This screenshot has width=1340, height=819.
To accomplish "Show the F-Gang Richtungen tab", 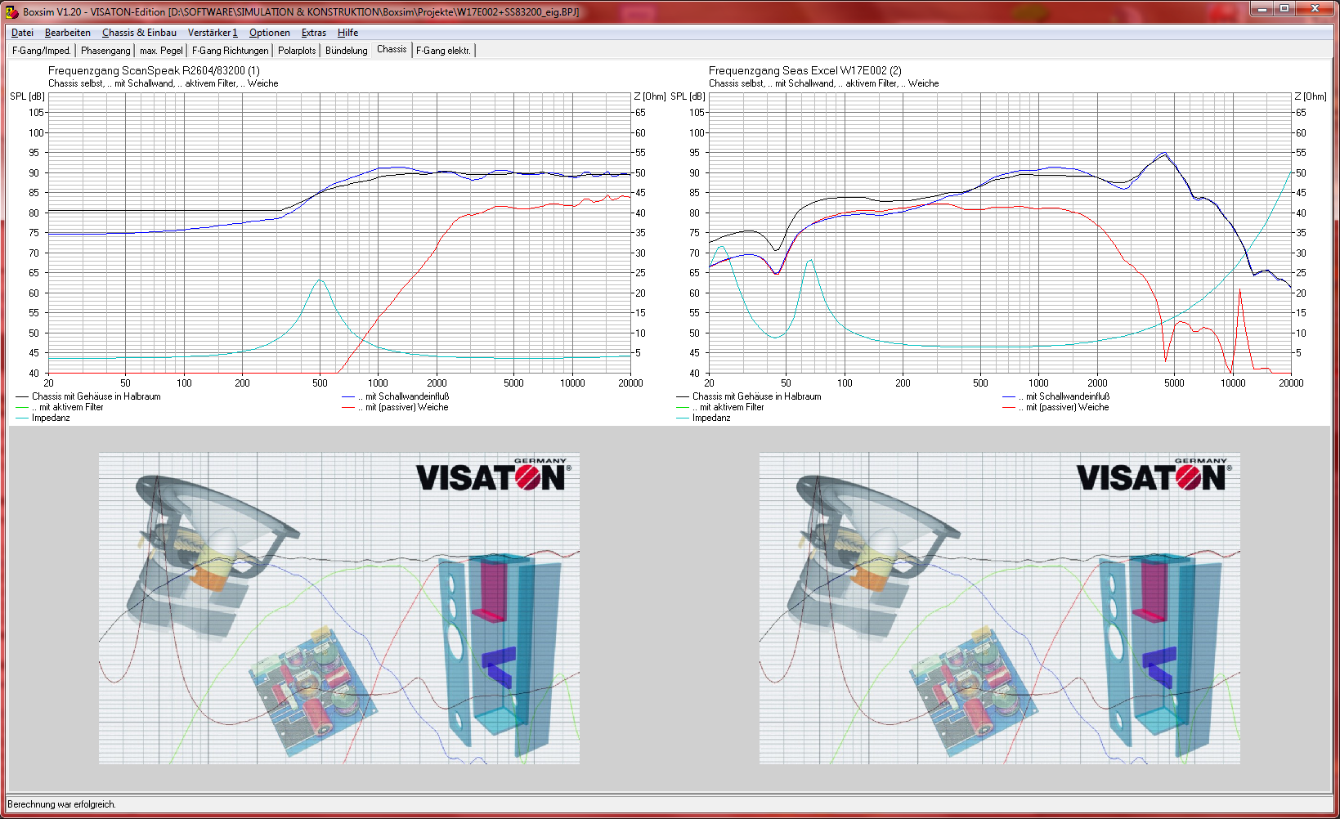I will tap(230, 51).
